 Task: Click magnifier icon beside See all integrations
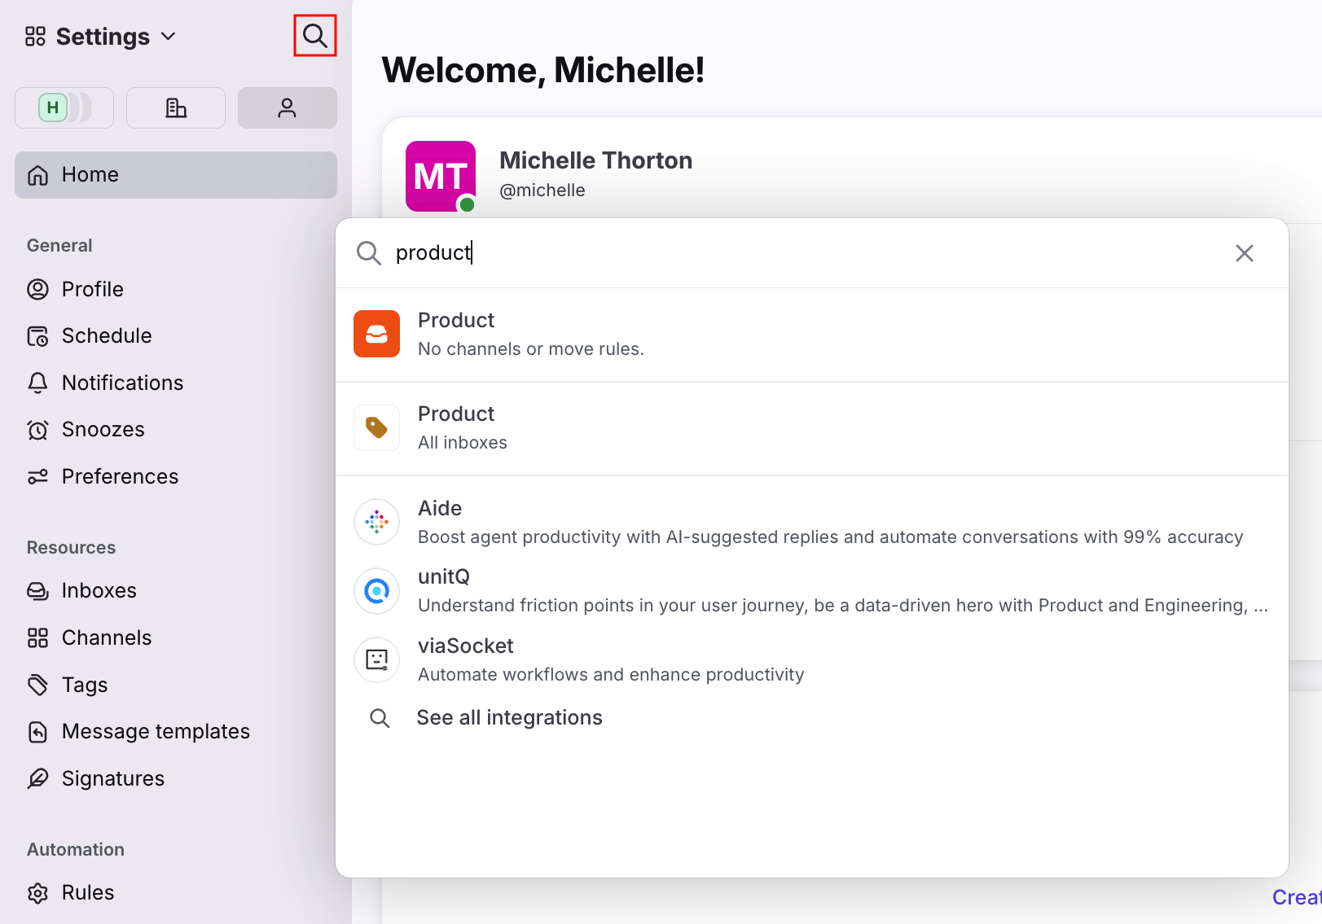[x=380, y=718]
